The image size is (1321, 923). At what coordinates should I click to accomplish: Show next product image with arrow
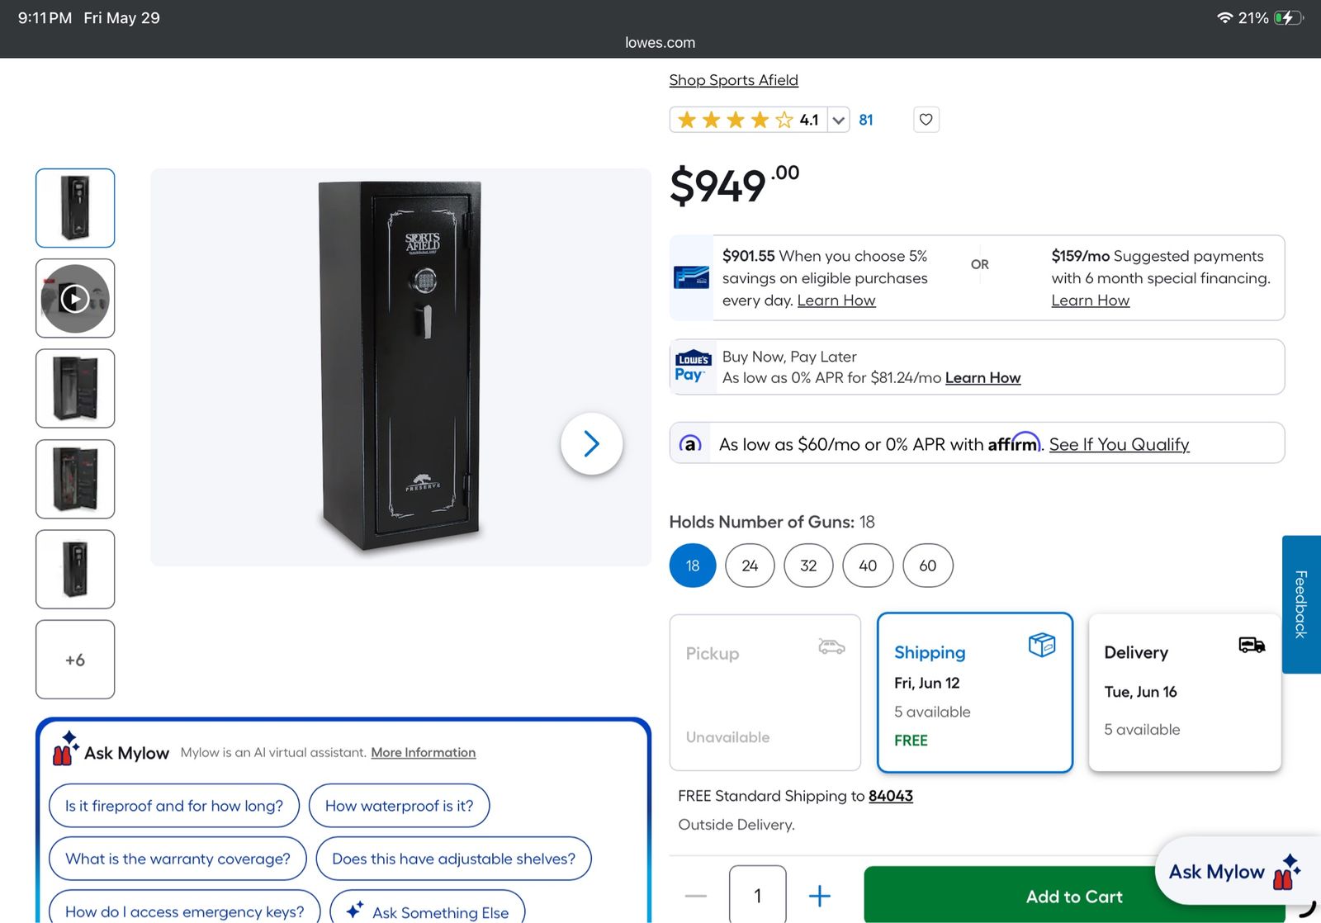point(591,443)
